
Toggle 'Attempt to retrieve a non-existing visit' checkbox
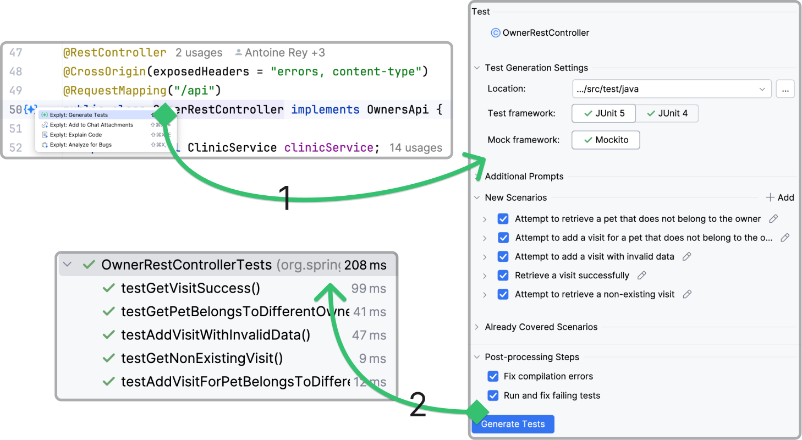pos(503,294)
